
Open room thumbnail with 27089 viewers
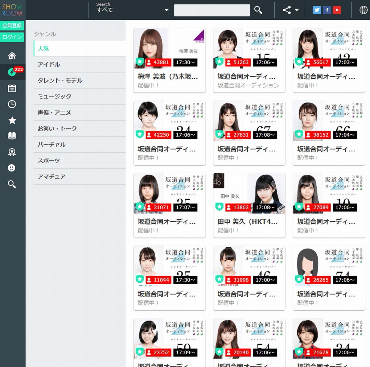coord(329,193)
